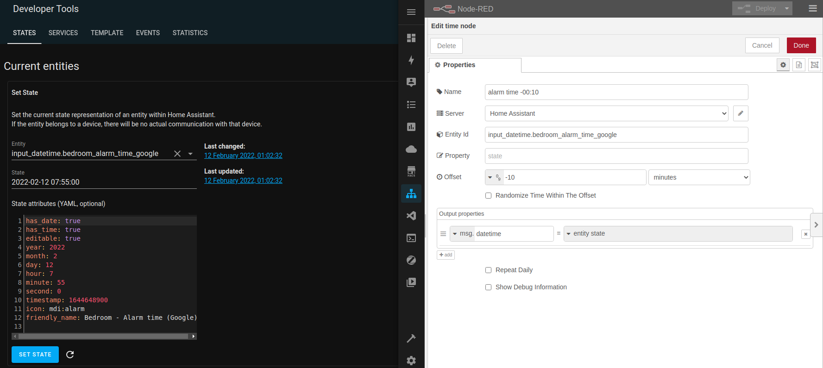Open node description document icon

[x=799, y=65]
